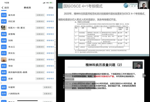Open 何红波's avatar icon
Viewport: 150px width, 102px height.
[4, 21]
